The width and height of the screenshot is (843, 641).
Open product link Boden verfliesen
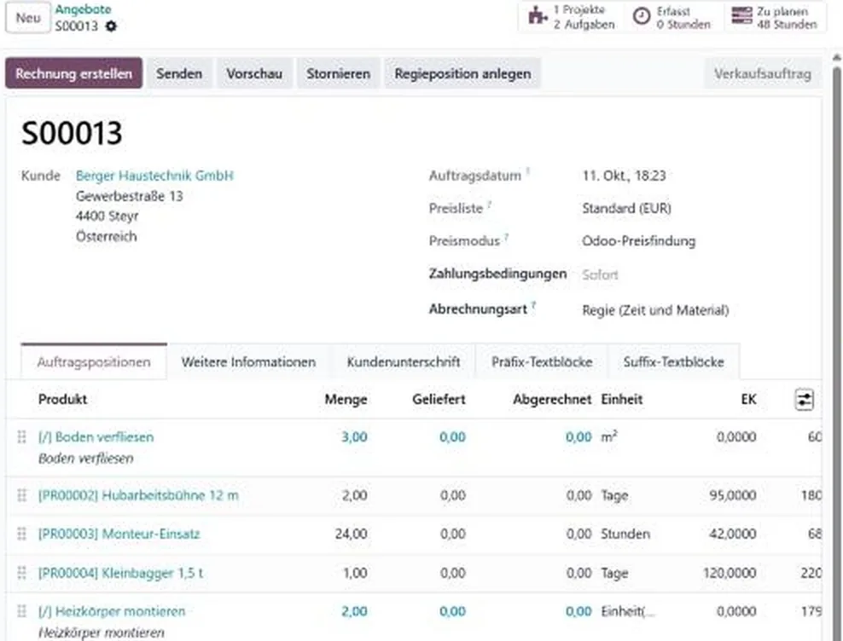(96, 436)
